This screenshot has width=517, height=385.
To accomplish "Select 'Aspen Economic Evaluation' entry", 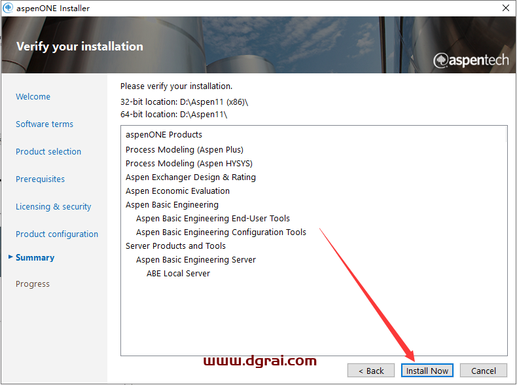I will [x=177, y=191].
